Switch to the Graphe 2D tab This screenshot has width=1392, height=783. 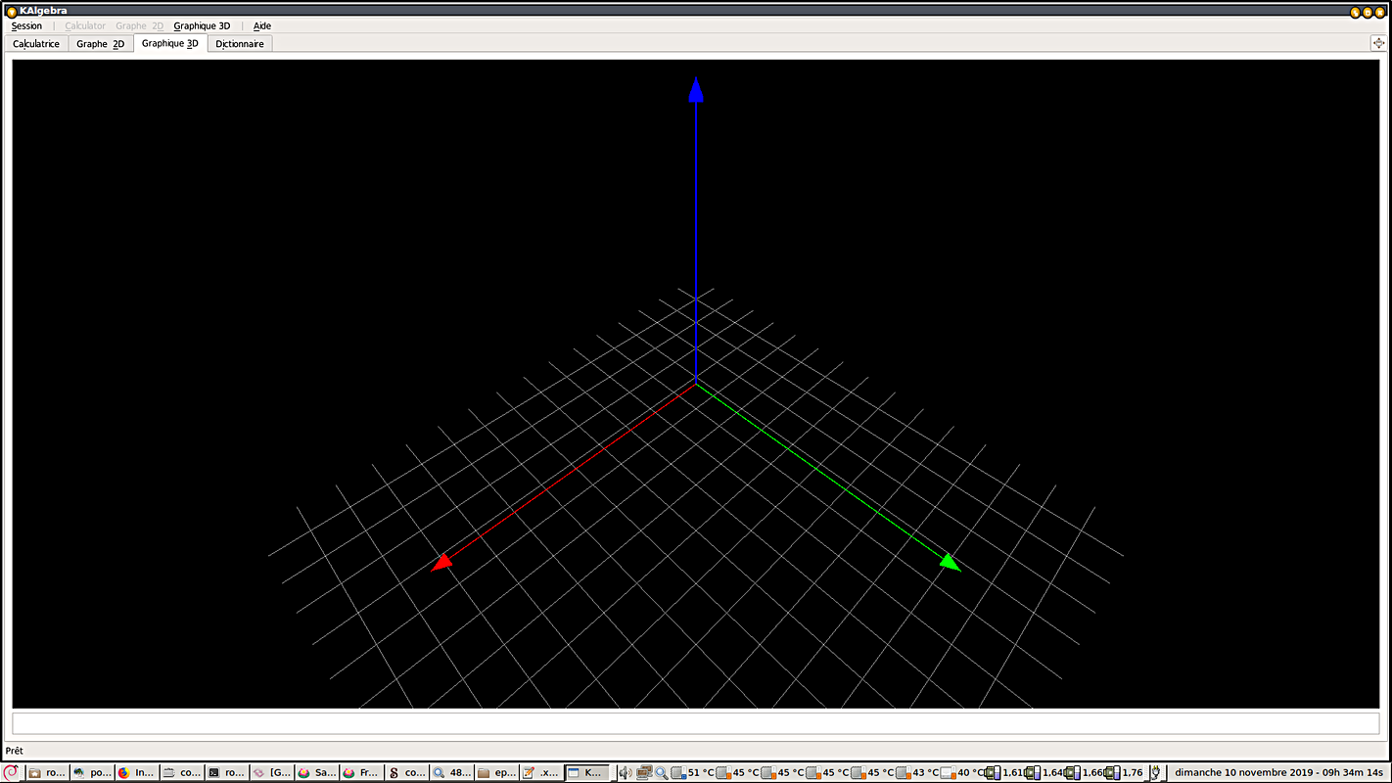point(101,44)
